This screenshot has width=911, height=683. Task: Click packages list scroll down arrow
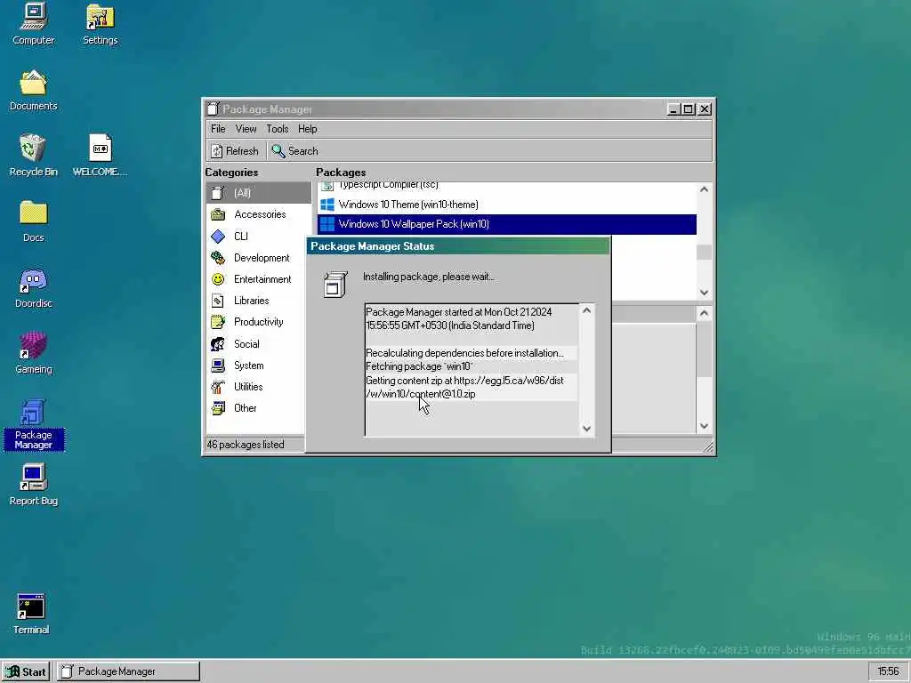coord(705,292)
